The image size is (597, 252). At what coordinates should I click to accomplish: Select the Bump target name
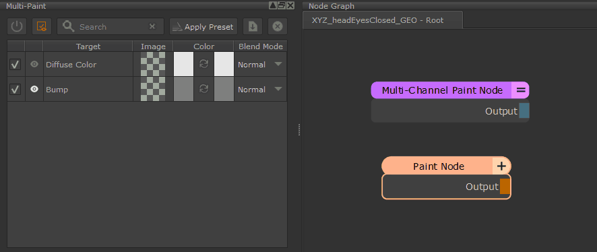click(x=57, y=90)
